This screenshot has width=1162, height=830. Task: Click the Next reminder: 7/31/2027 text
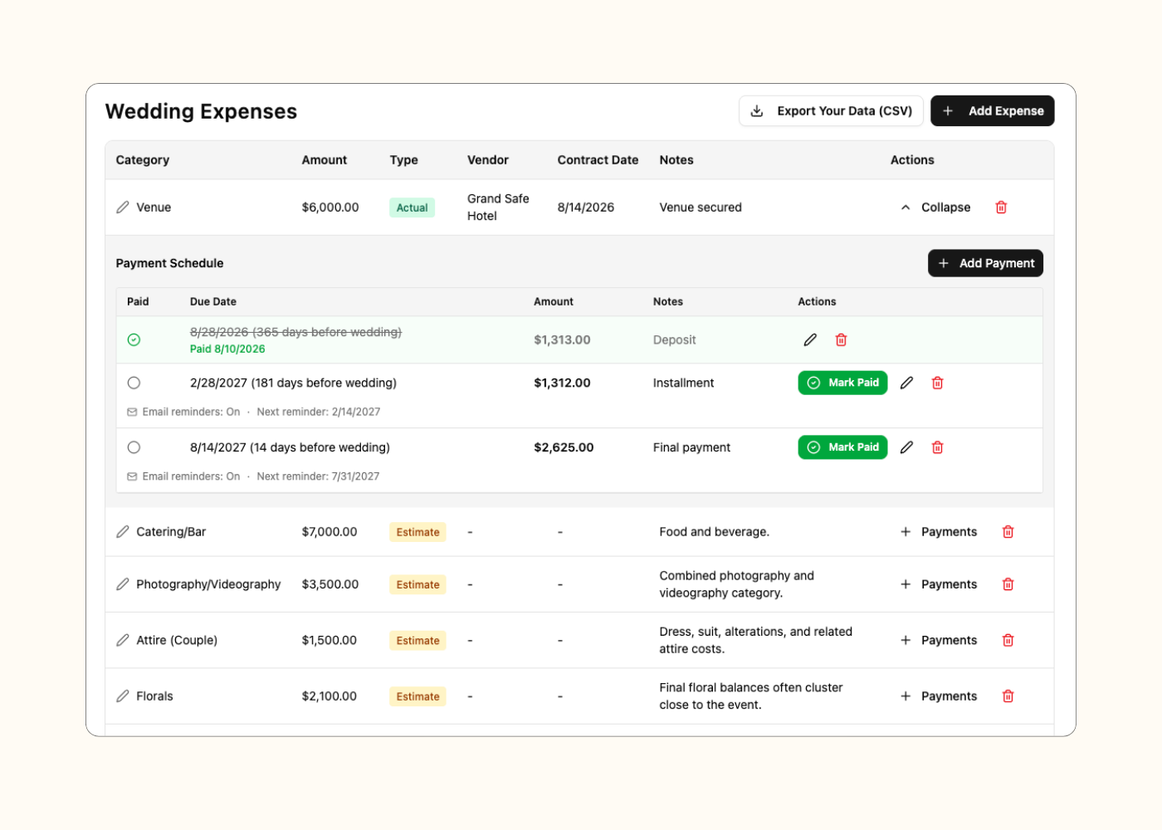click(x=318, y=476)
